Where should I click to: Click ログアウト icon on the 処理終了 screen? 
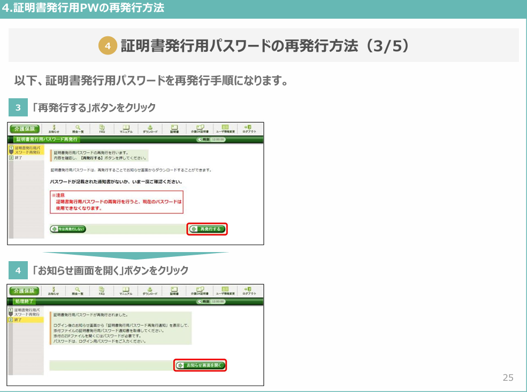pos(250,289)
